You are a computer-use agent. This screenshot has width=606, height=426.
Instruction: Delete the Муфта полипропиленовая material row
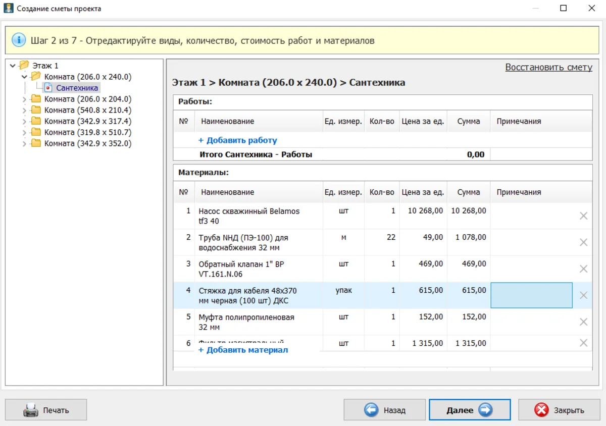click(x=583, y=322)
